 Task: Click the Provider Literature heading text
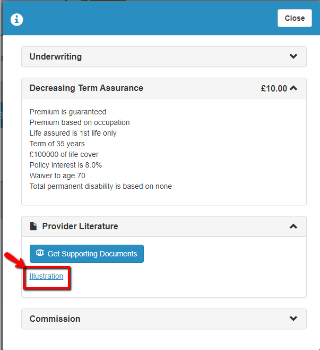coord(80,226)
